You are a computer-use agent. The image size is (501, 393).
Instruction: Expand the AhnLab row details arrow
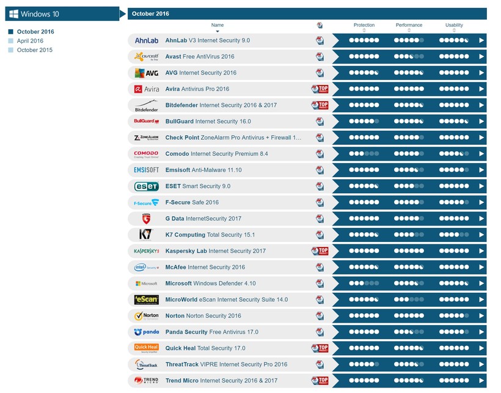point(481,40)
